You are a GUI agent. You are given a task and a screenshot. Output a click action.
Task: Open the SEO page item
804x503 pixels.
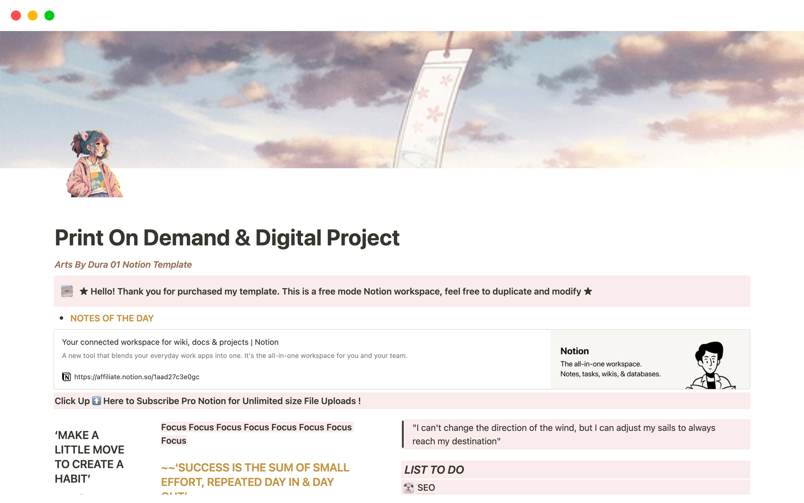[x=426, y=487]
